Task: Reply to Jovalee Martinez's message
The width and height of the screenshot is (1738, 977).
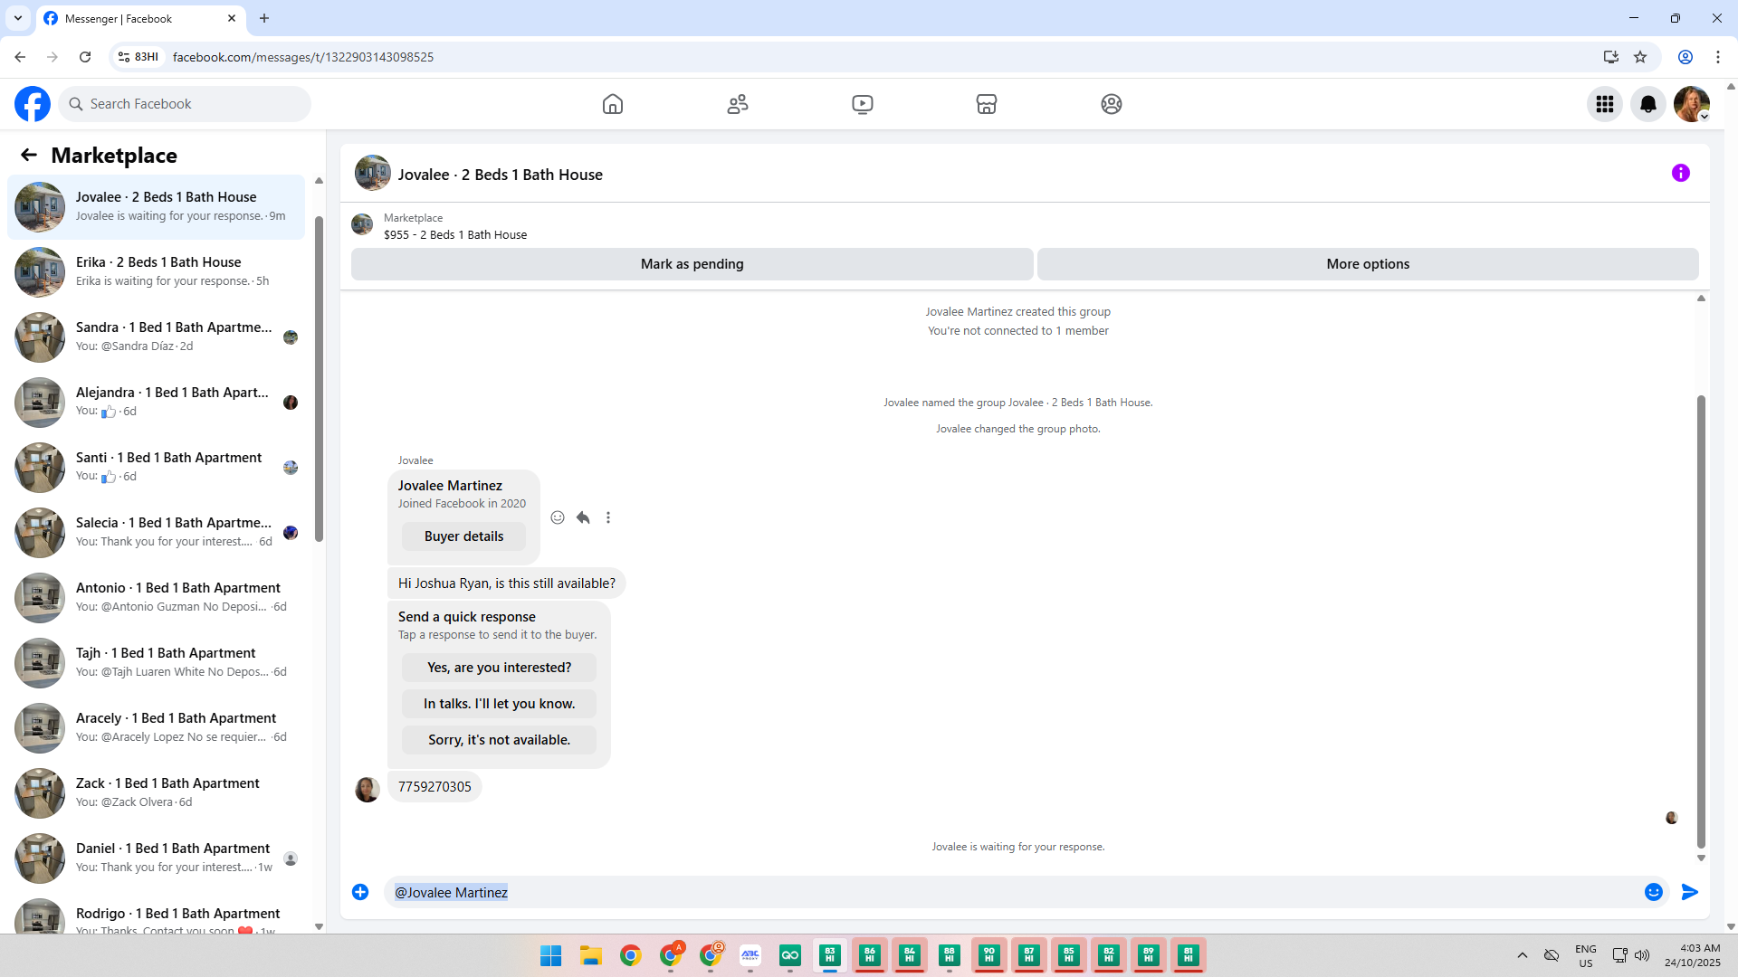Action: 583,517
